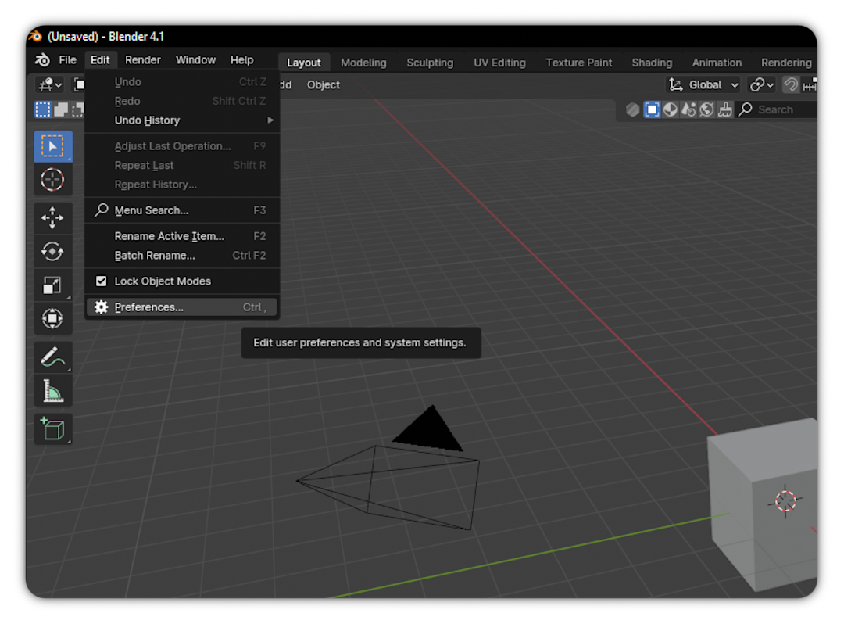The width and height of the screenshot is (844, 631).
Task: Select the Scale tool
Action: (53, 285)
